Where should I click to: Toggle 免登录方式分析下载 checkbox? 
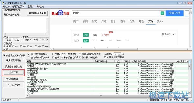click(x=4, y=55)
